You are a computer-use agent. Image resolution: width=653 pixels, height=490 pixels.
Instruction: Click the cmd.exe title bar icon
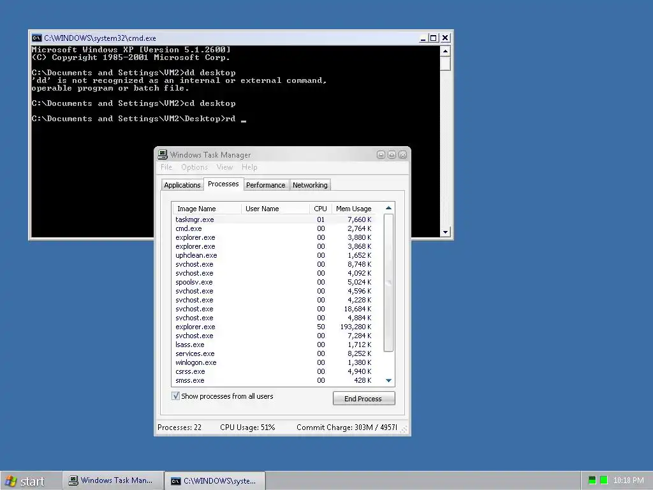pos(36,38)
